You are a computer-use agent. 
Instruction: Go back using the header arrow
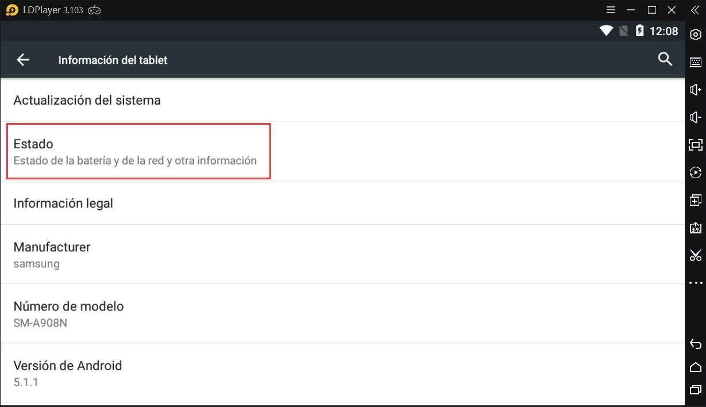pos(23,60)
